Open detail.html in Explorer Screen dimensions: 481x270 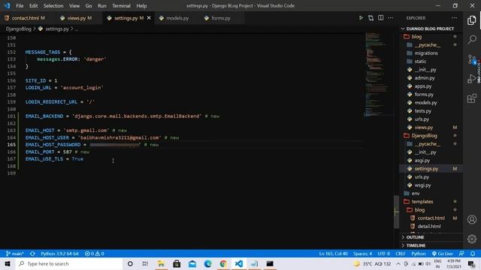click(430, 226)
